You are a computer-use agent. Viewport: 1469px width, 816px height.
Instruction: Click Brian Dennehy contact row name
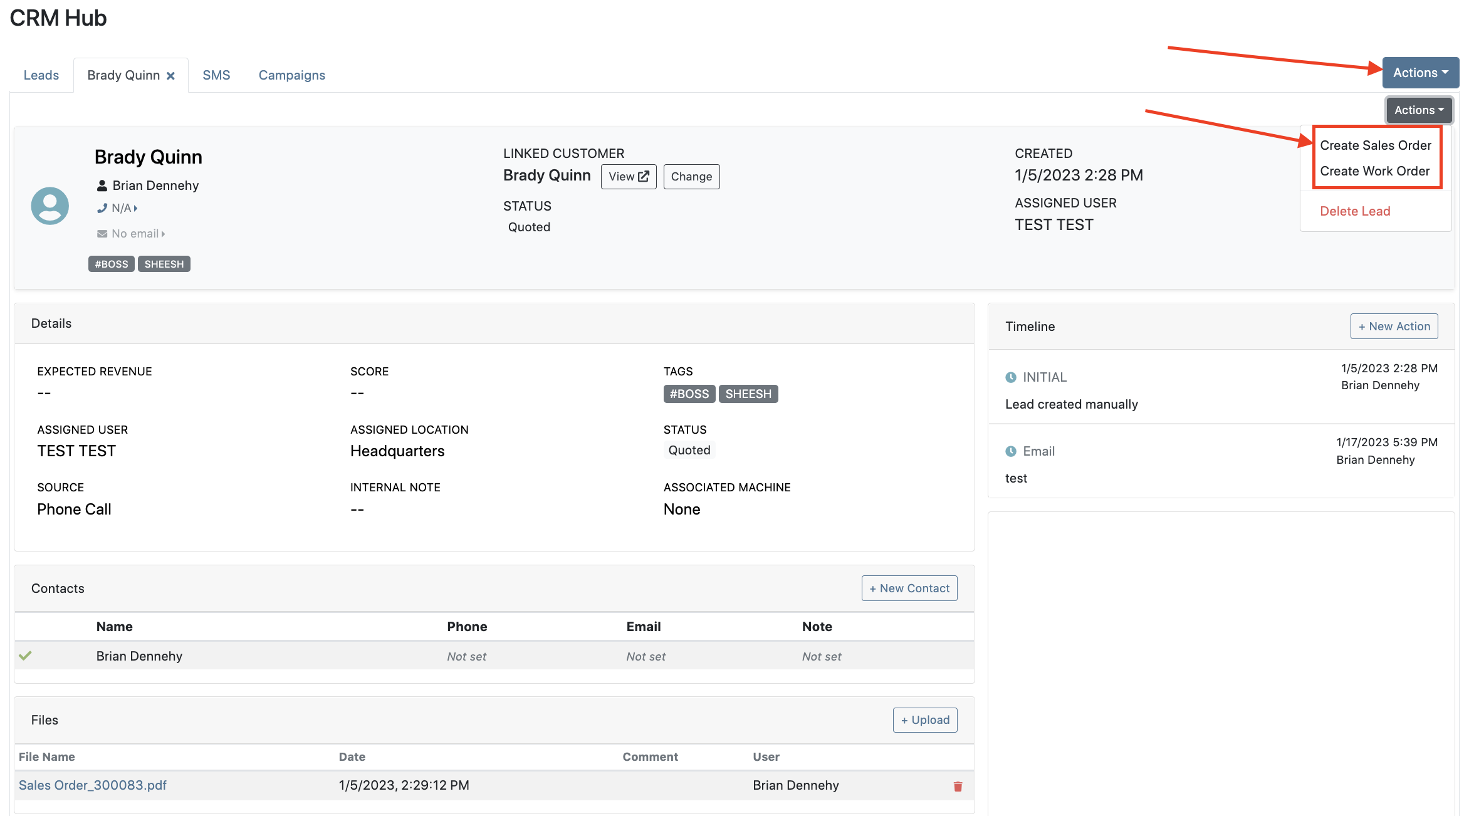coord(139,656)
